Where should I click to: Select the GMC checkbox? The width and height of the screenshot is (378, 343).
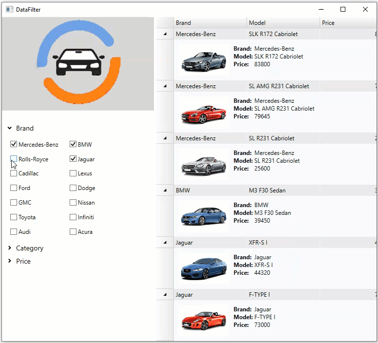point(14,203)
